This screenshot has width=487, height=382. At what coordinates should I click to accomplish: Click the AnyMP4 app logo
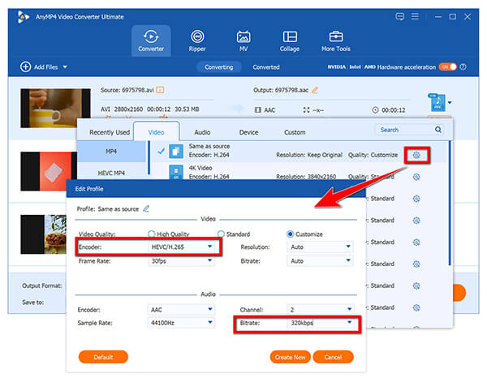23,16
